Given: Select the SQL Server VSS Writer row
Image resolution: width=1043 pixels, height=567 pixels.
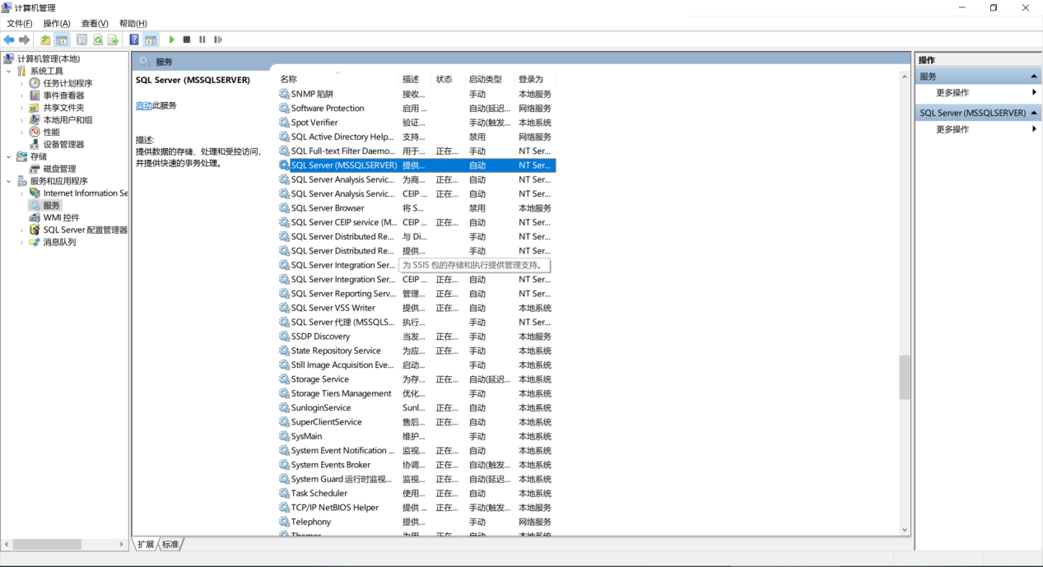Looking at the screenshot, I should point(417,308).
